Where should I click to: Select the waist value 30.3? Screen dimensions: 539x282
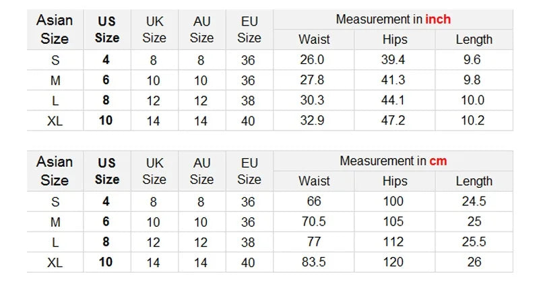(312, 100)
